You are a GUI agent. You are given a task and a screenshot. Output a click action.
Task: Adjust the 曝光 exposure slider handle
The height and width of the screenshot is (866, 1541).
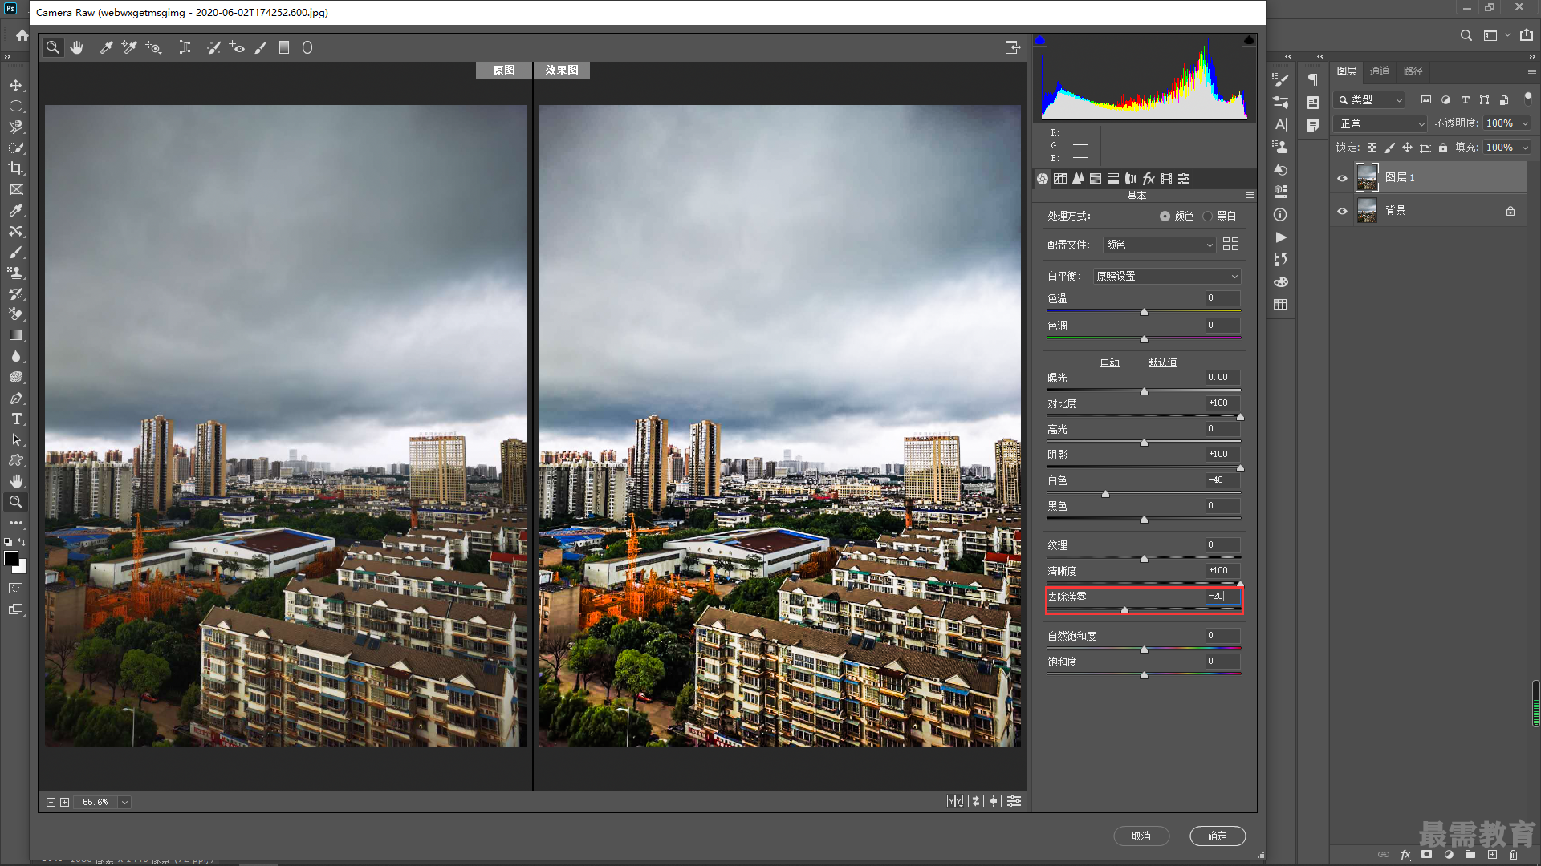pos(1144,391)
